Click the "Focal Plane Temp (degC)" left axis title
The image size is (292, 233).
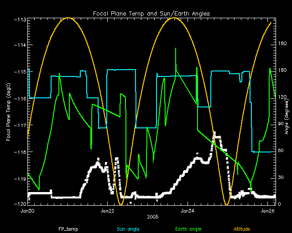[x=9, y=111]
